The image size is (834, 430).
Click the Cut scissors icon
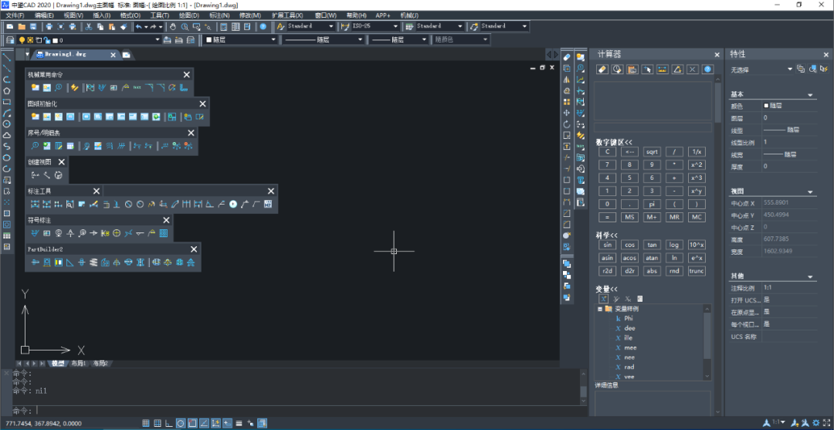[x=89, y=26]
